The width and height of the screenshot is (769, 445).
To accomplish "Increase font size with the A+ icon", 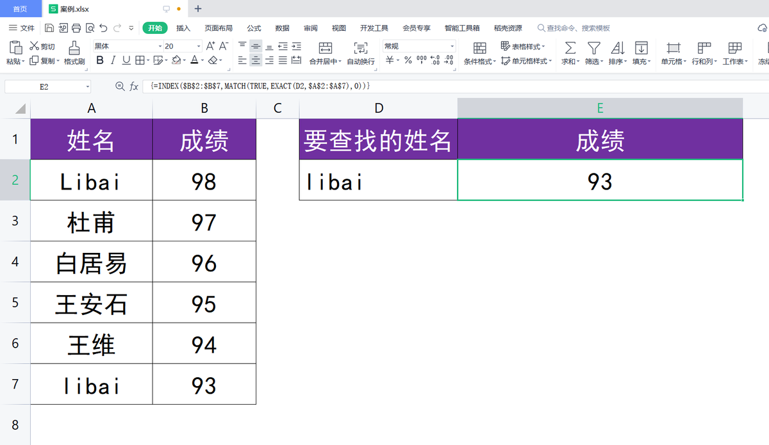I will 210,46.
